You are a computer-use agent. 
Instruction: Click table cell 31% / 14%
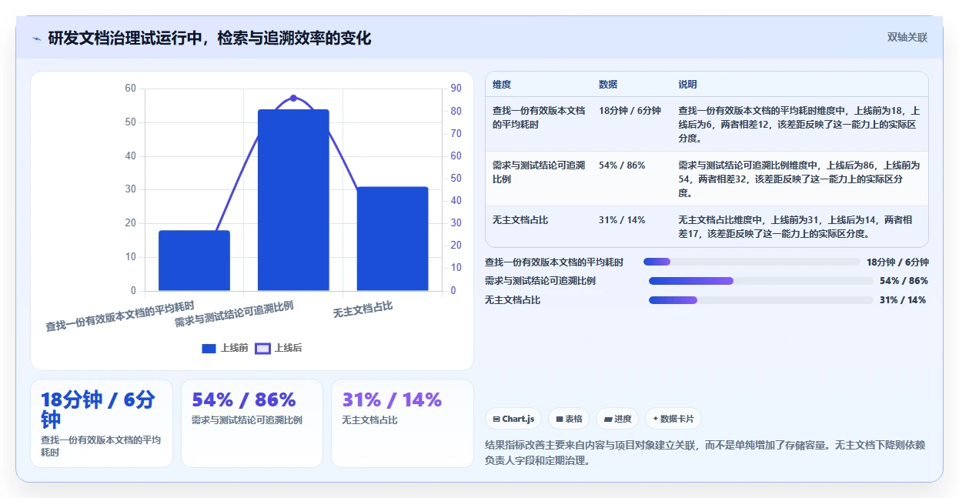click(622, 220)
